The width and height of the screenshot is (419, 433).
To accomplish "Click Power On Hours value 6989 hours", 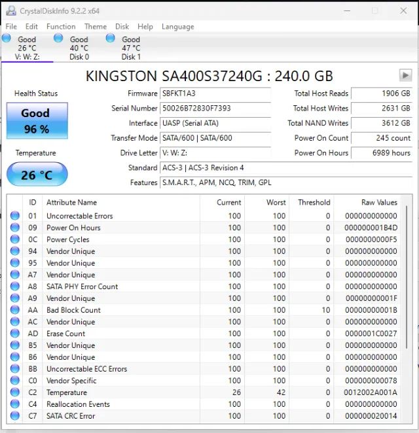I will [382, 153].
